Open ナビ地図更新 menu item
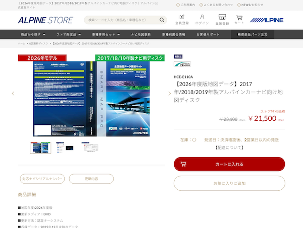This screenshot has height=228, width=303. click(141, 34)
